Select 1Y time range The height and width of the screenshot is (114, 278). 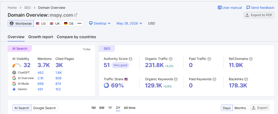point(110,108)
